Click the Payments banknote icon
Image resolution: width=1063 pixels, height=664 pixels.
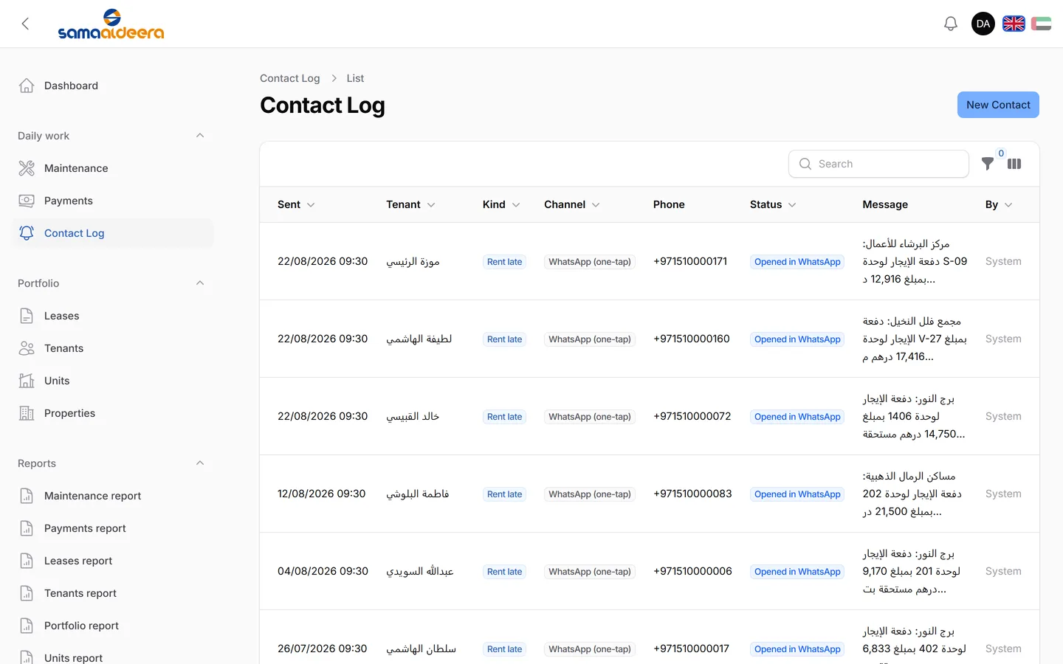coord(27,201)
